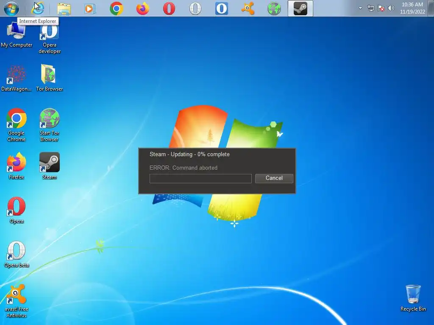Open the Action Center flag icon
434x325 pixels.
click(x=381, y=8)
